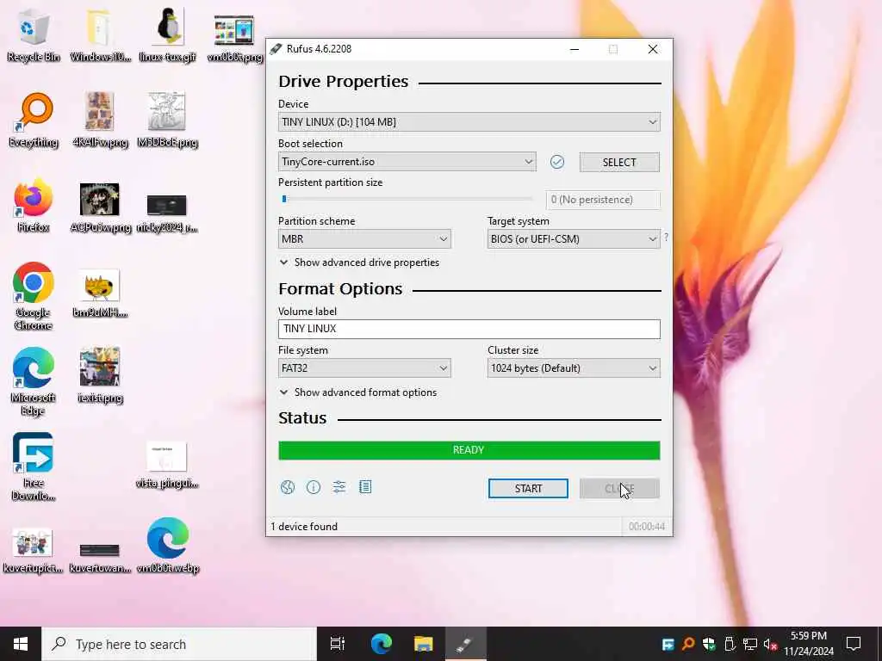Open the Recycle Bin desktop icon
This screenshot has height=661, width=882.
coord(34,34)
